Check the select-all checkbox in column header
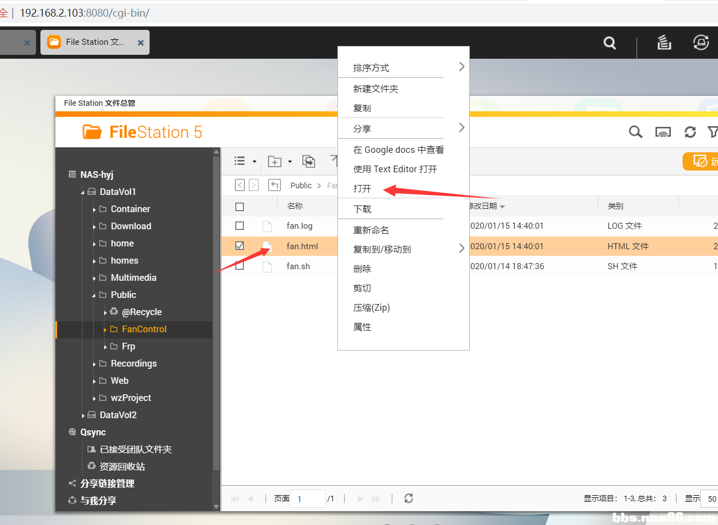Image resolution: width=718 pixels, height=525 pixels. (x=239, y=206)
